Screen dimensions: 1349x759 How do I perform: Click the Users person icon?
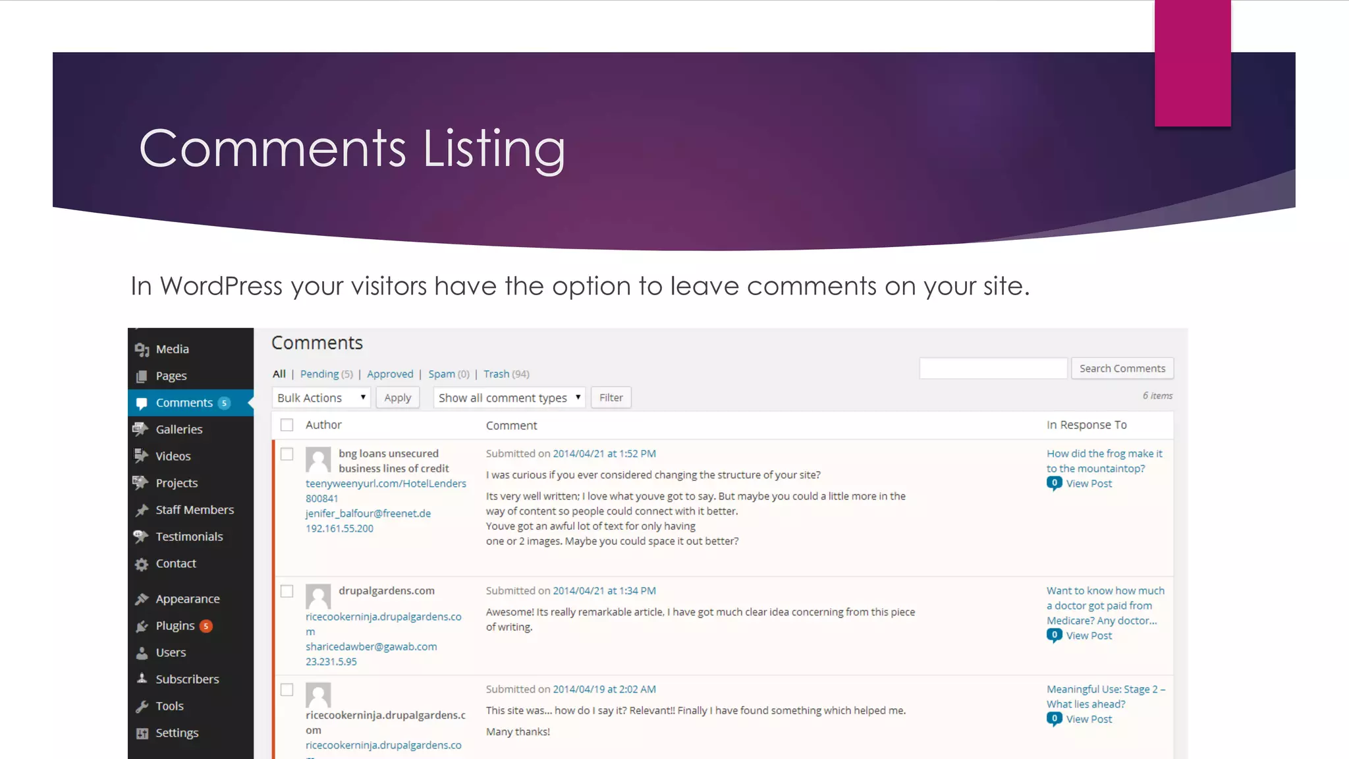click(x=142, y=653)
